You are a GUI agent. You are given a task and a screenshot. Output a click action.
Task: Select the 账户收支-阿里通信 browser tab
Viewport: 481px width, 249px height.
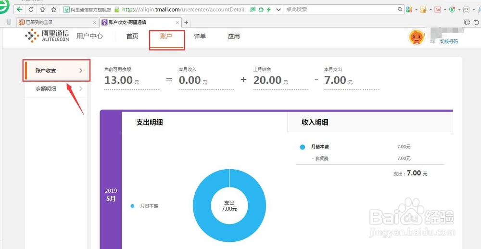click(140, 23)
